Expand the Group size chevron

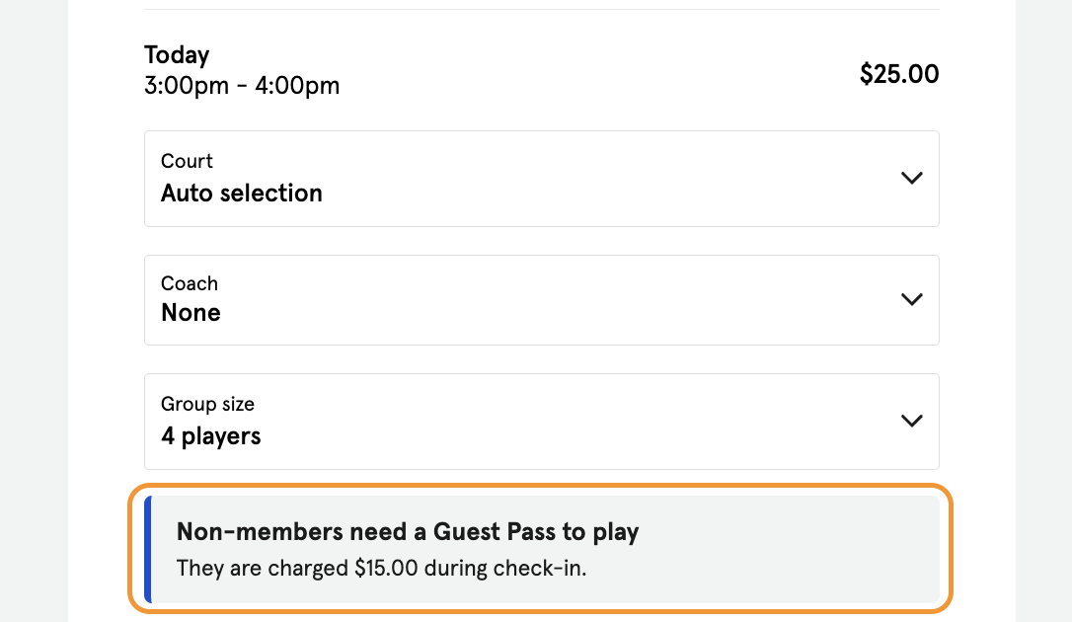(911, 421)
